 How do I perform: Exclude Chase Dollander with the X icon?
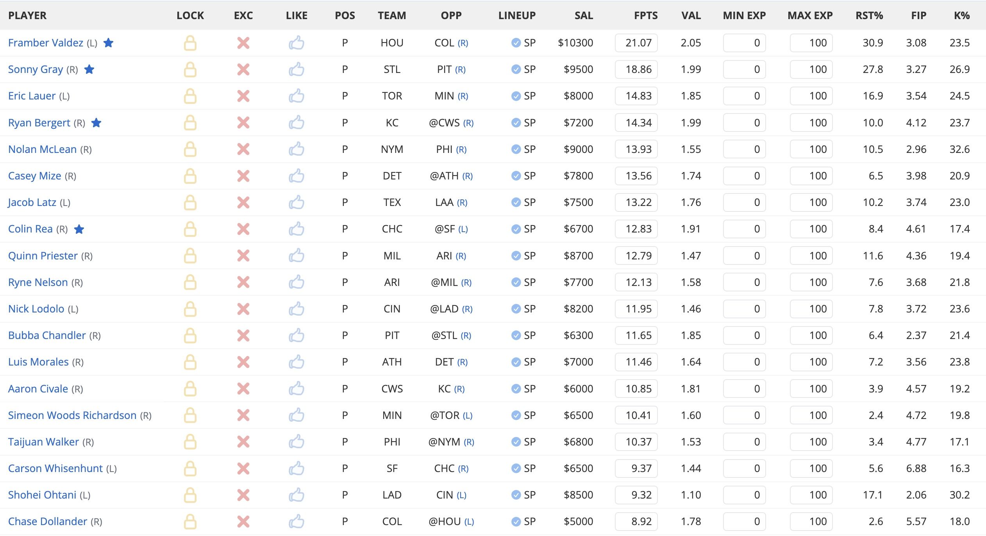point(243,522)
